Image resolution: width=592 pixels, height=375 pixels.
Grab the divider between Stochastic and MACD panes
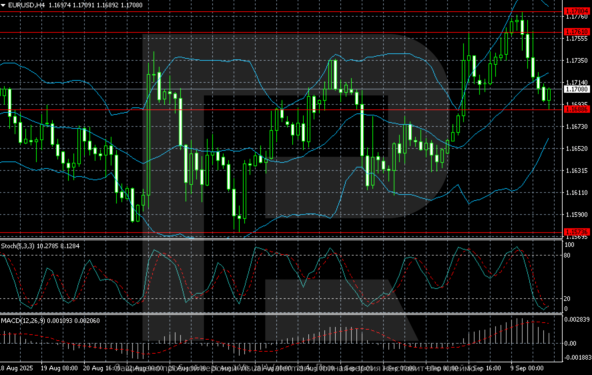point(280,314)
